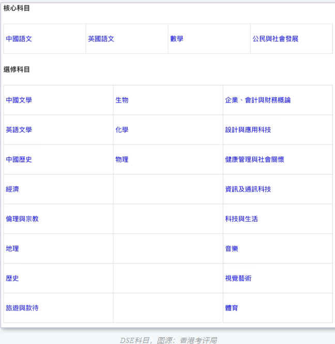Open the 中國語文 subject link
335x344 pixels.
19,39
